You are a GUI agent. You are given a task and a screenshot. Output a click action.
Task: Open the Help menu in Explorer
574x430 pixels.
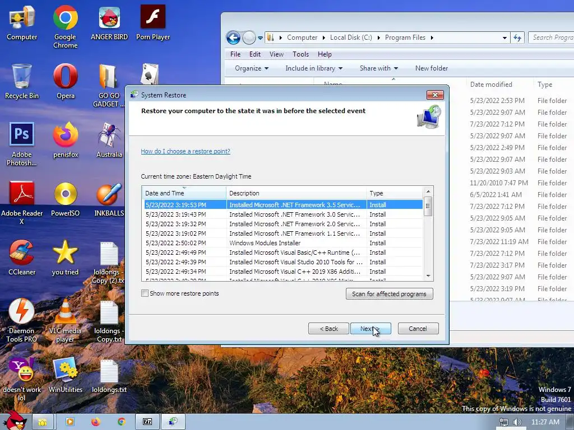click(x=325, y=54)
